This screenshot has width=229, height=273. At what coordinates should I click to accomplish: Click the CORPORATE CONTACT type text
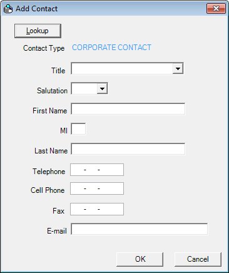pyautogui.click(x=111, y=48)
